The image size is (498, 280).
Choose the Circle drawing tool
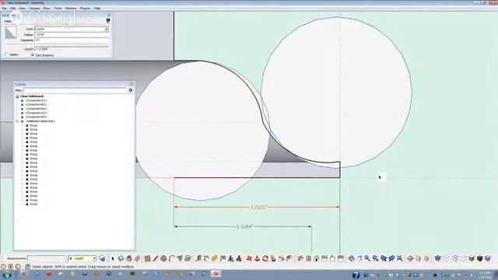(163, 259)
